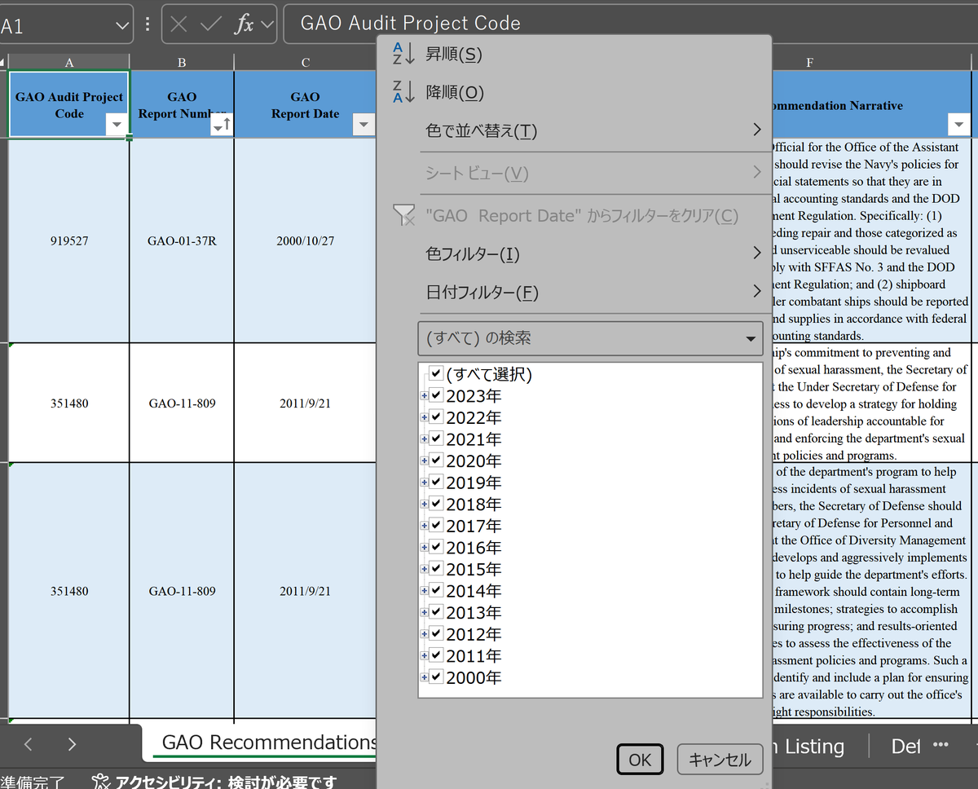The width and height of the screenshot is (978, 789).
Task: Click アクセシビリティ: 検討が必要です status
Action: click(x=226, y=782)
